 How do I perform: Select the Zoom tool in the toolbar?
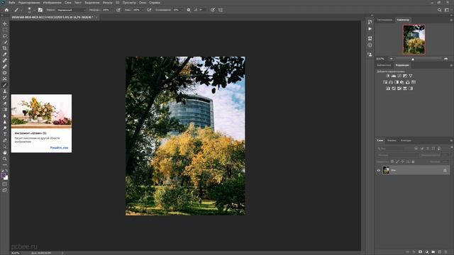[x=5, y=159]
